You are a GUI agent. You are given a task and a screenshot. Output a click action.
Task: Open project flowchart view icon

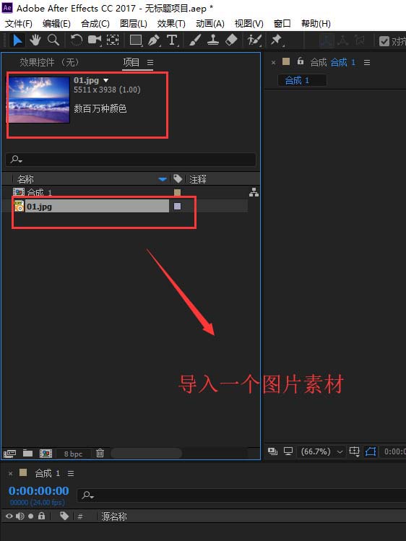[254, 193]
